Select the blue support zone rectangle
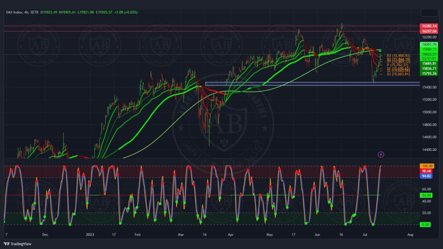 click(312, 84)
